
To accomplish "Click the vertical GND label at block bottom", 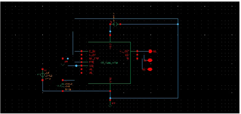I will [x=110, y=80].
